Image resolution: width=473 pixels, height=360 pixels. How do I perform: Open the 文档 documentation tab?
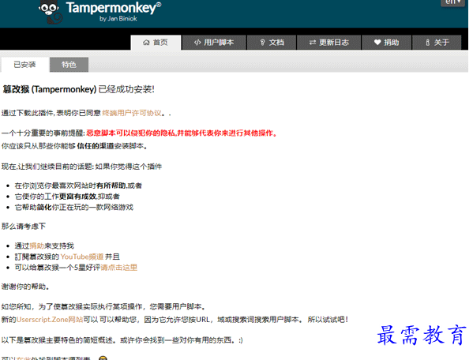[x=272, y=43]
